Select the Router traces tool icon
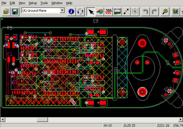Image resolution: width=183 pixels, height=129 pixels. 109,11
